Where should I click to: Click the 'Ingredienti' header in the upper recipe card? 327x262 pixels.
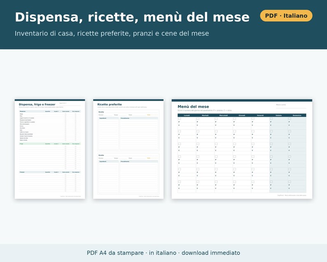[x=109, y=118]
